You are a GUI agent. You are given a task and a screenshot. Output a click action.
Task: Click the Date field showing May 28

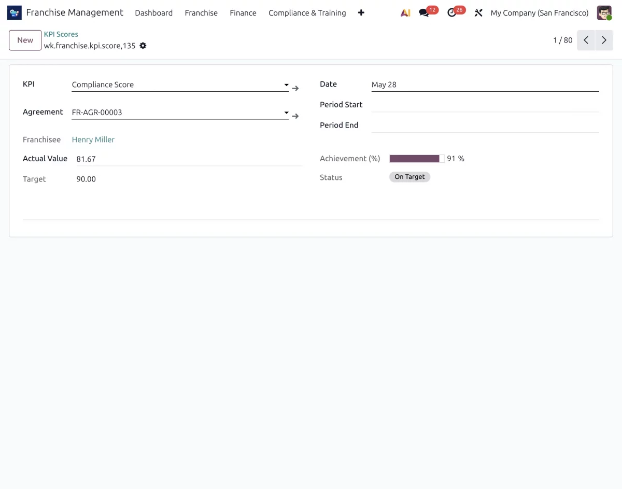pos(485,85)
